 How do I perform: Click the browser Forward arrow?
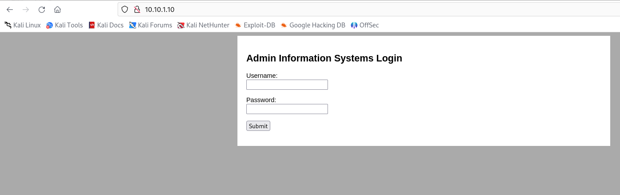click(26, 9)
